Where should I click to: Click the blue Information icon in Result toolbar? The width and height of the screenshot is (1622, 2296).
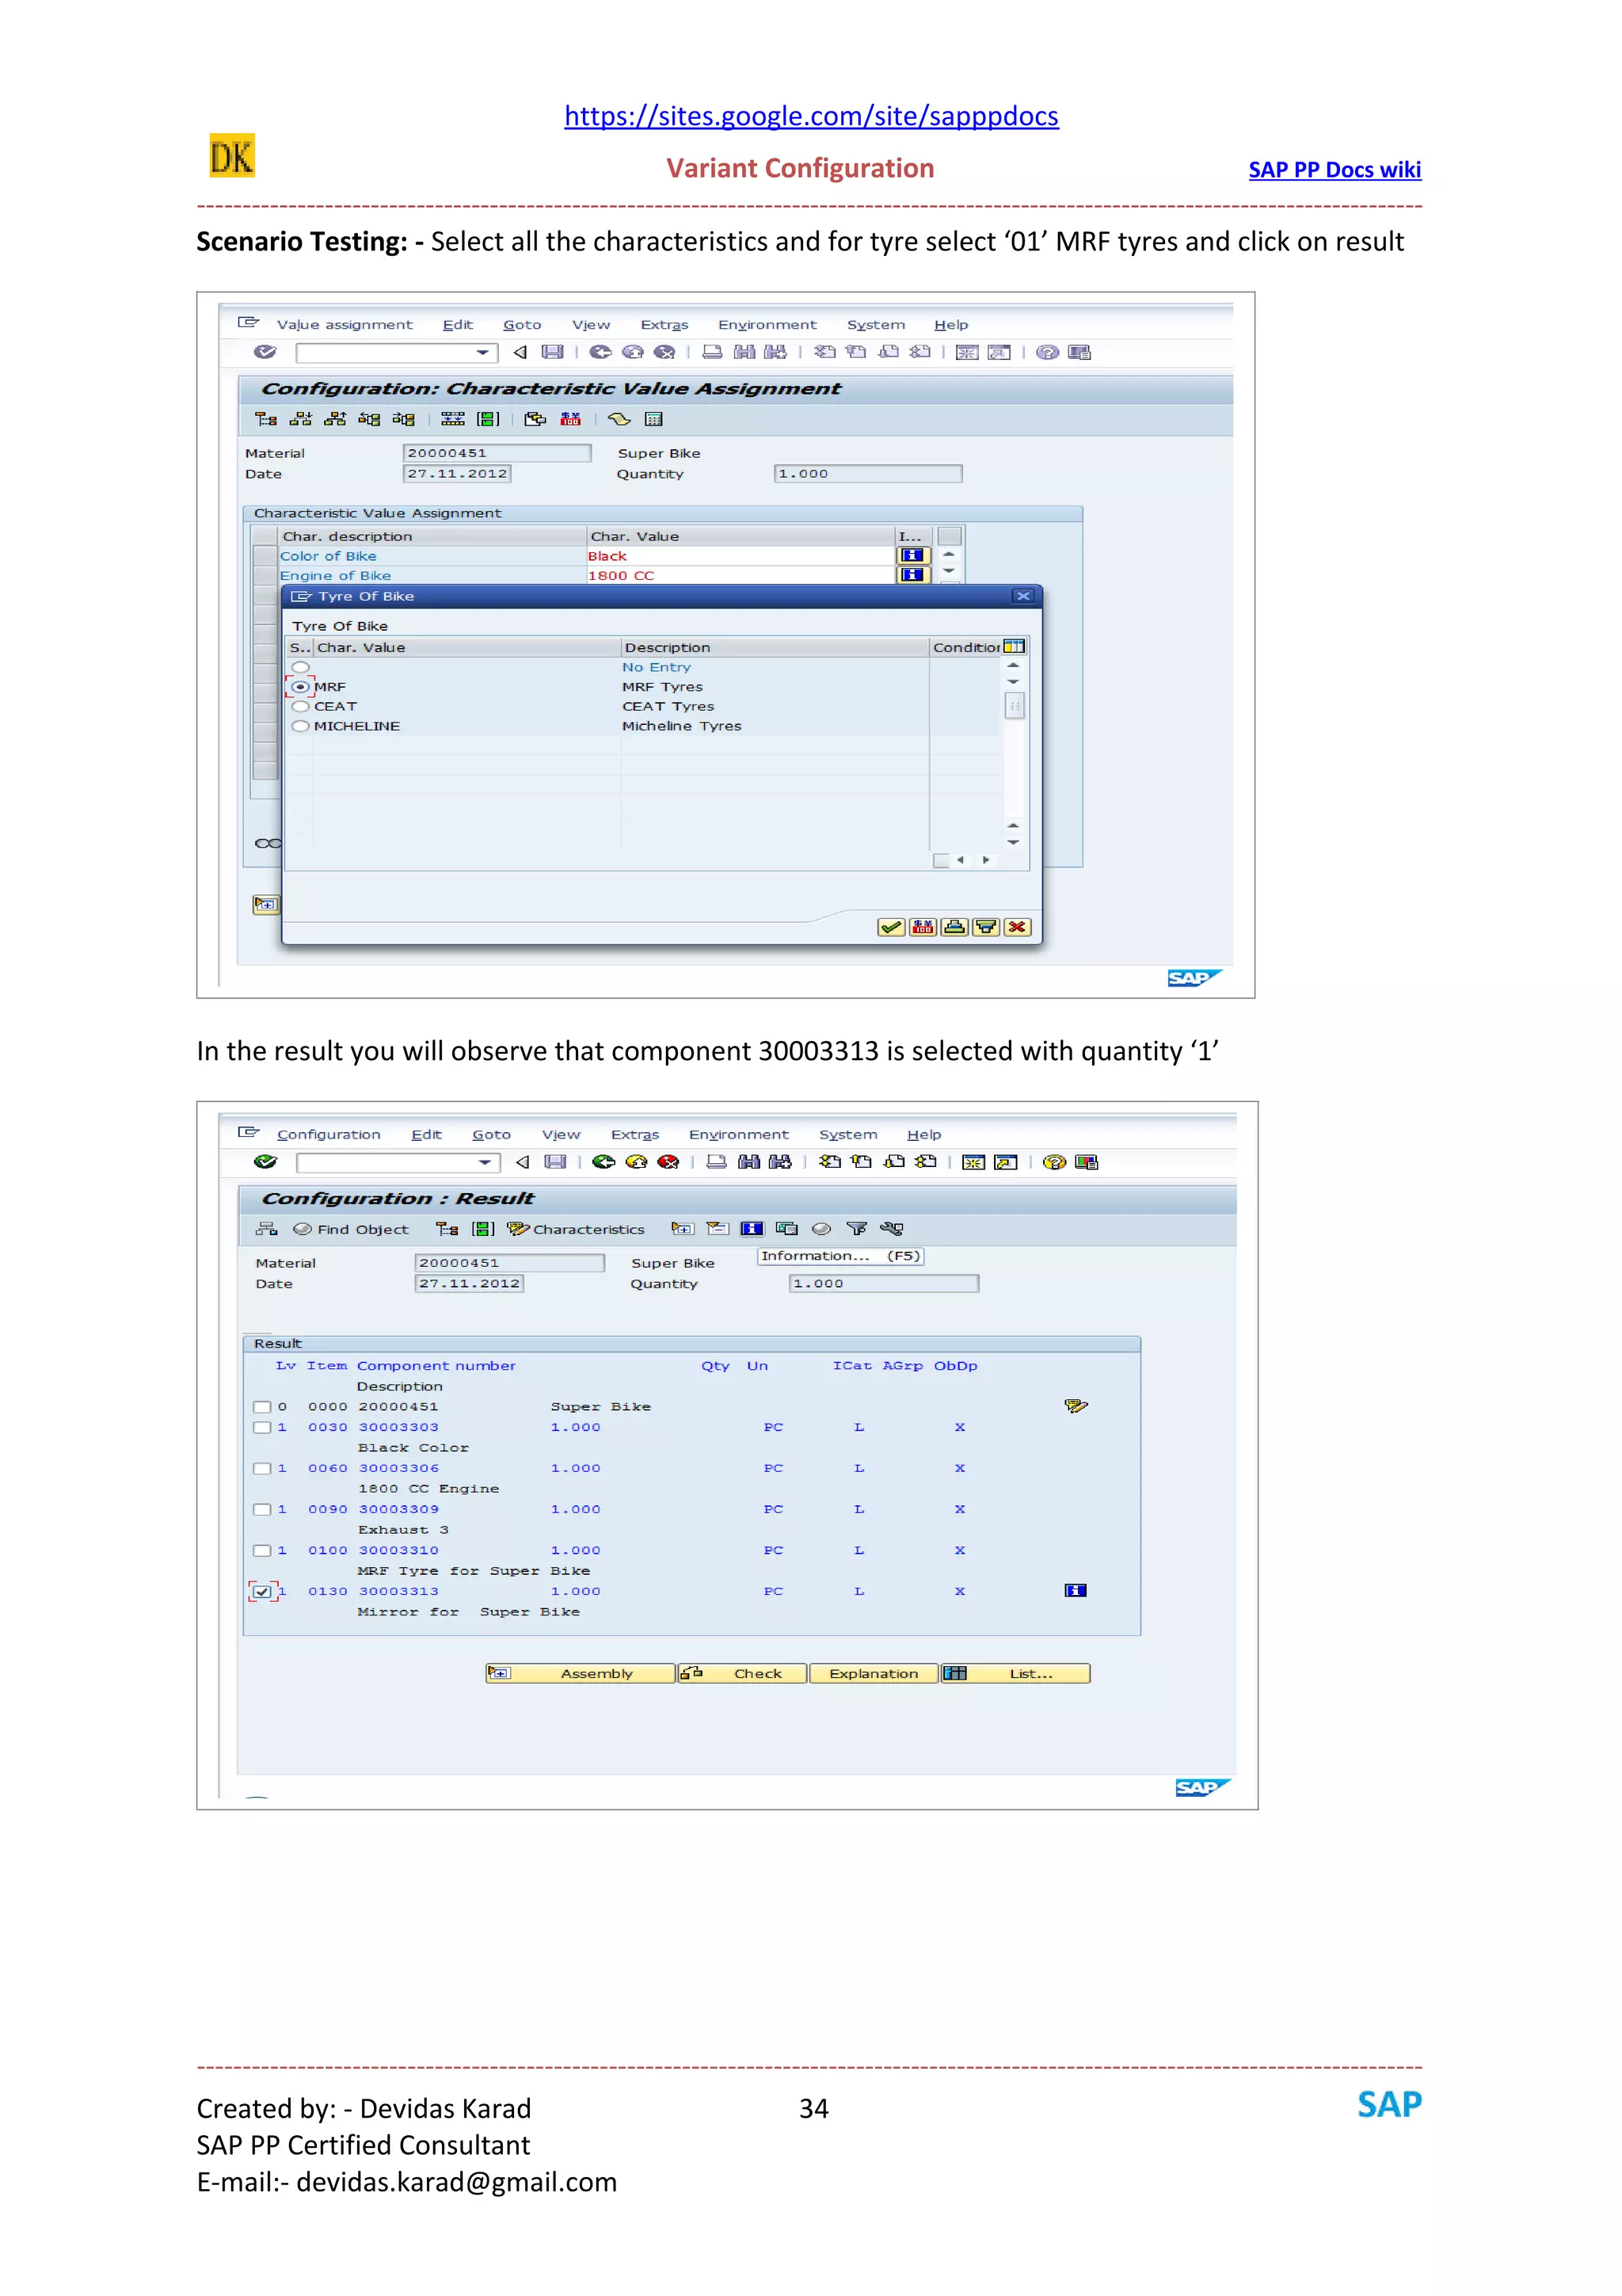click(752, 1229)
